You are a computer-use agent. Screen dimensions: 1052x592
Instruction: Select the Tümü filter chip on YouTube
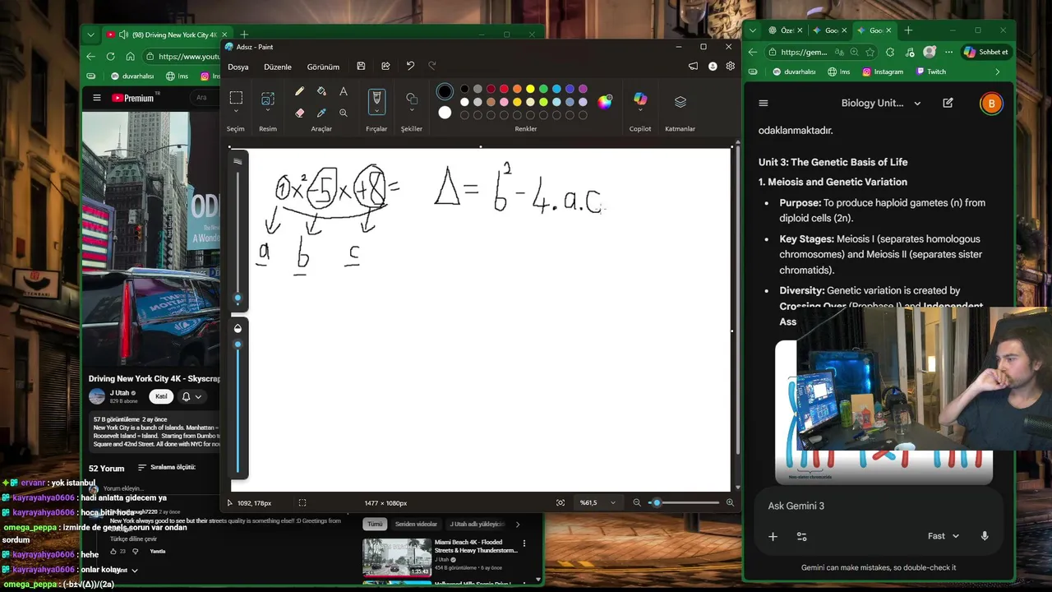click(x=376, y=524)
